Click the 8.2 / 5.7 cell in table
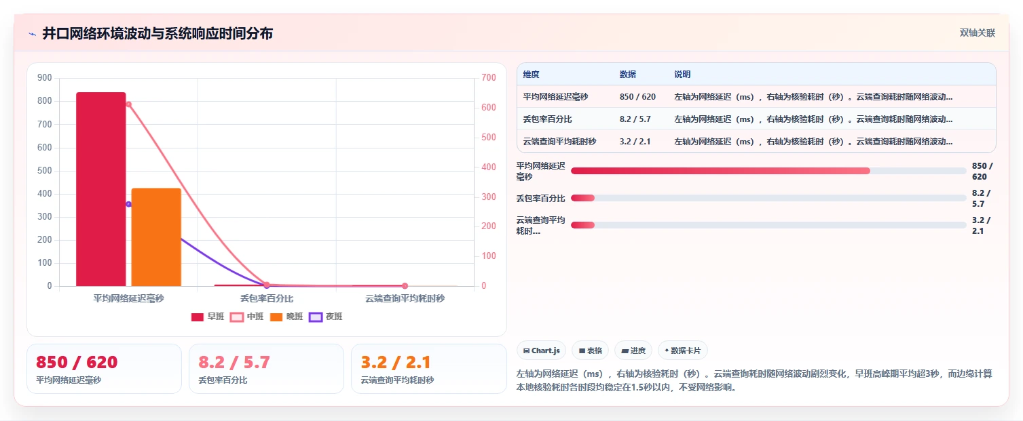The height and width of the screenshot is (421, 1023). tap(635, 119)
